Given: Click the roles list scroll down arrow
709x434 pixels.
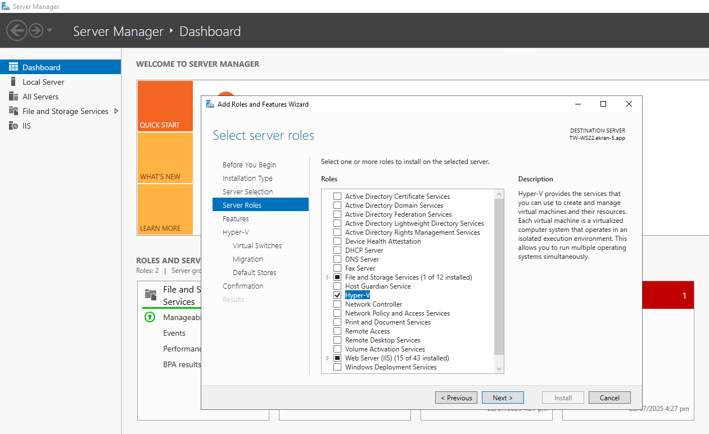Looking at the screenshot, I should [x=499, y=368].
